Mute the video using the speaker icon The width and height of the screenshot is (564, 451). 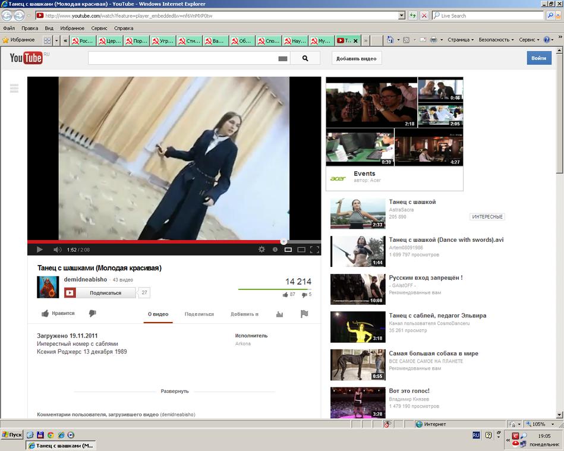point(57,250)
